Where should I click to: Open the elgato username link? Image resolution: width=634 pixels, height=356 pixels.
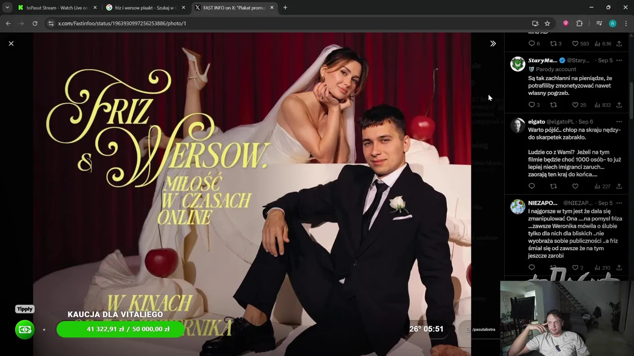pyautogui.click(x=536, y=122)
